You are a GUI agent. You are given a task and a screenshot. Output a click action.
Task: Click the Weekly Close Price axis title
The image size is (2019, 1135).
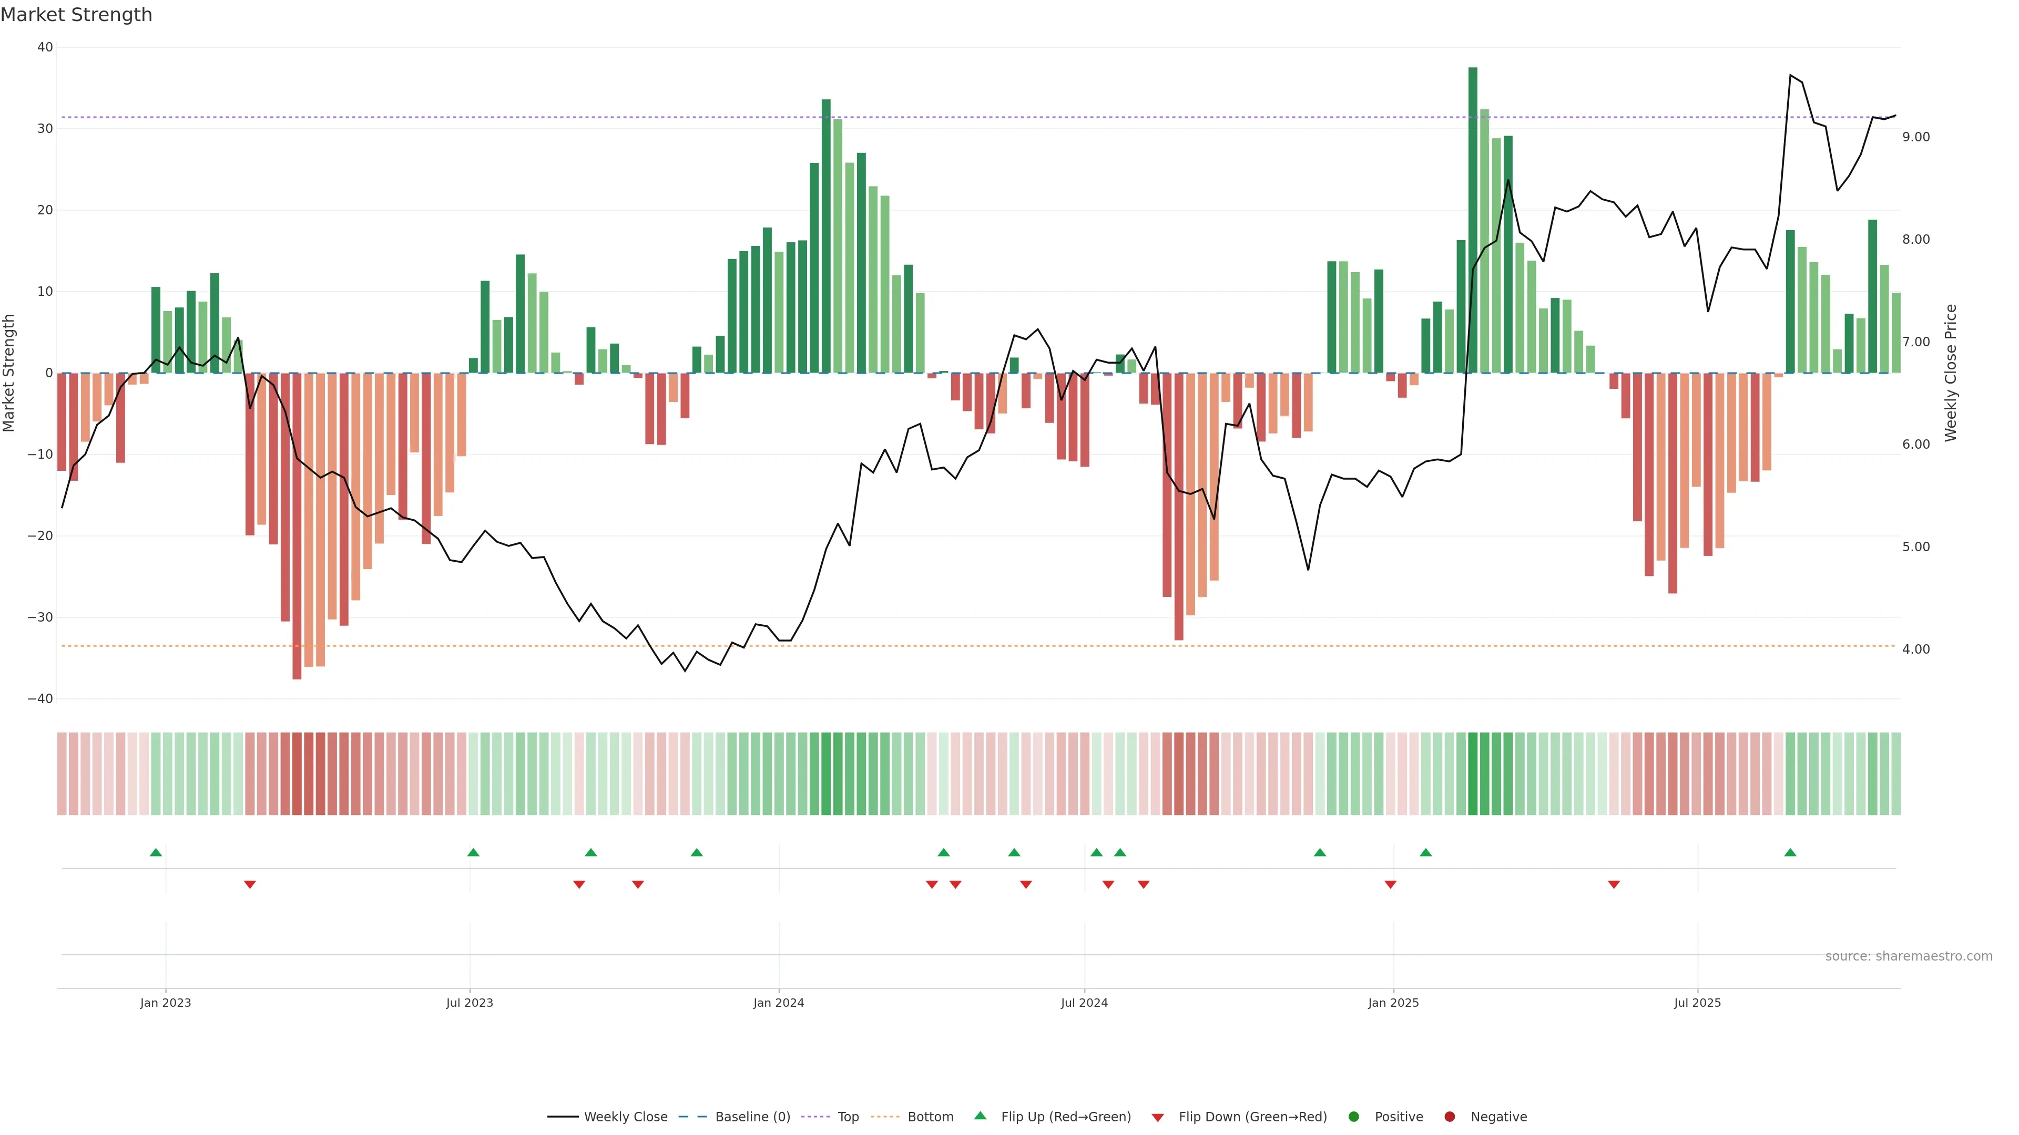click(x=1951, y=373)
